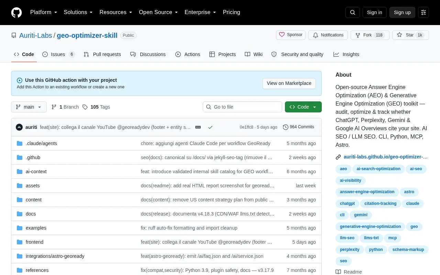Click View on Marketplace button
This screenshot has height=275, width=440.
(289, 83)
